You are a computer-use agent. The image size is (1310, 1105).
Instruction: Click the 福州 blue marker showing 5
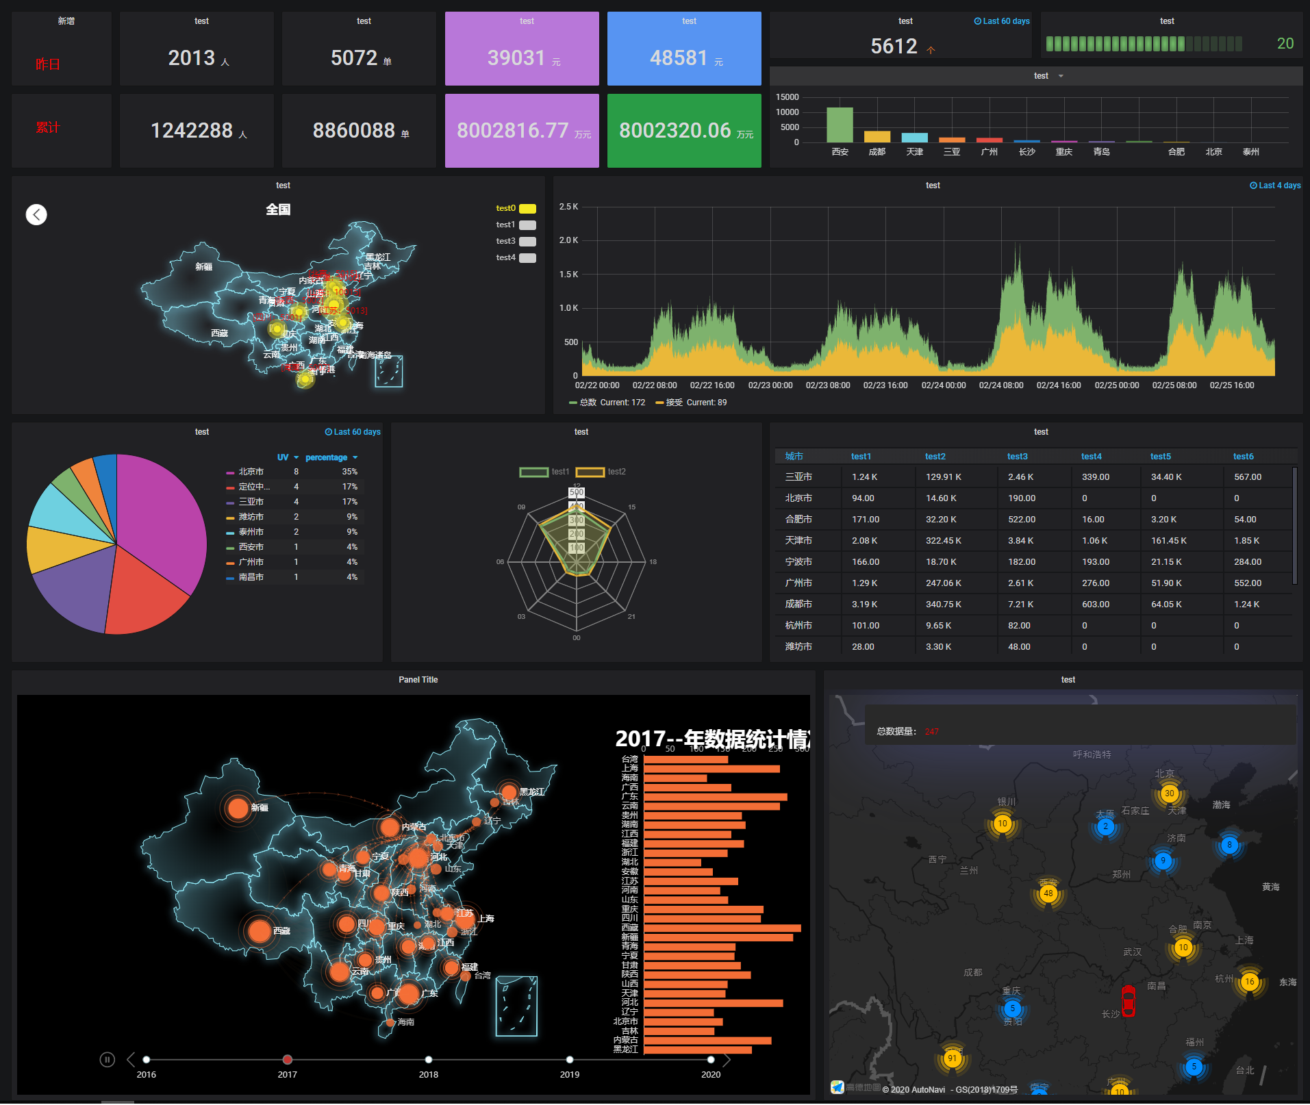coord(1194,1067)
